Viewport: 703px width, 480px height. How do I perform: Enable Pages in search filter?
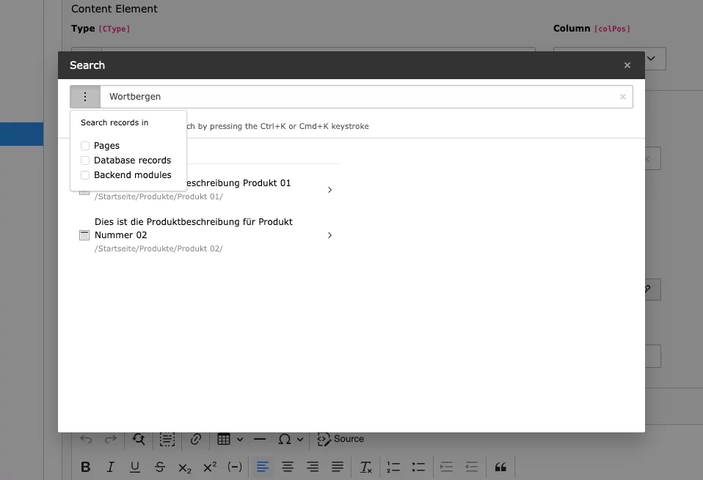(85, 146)
